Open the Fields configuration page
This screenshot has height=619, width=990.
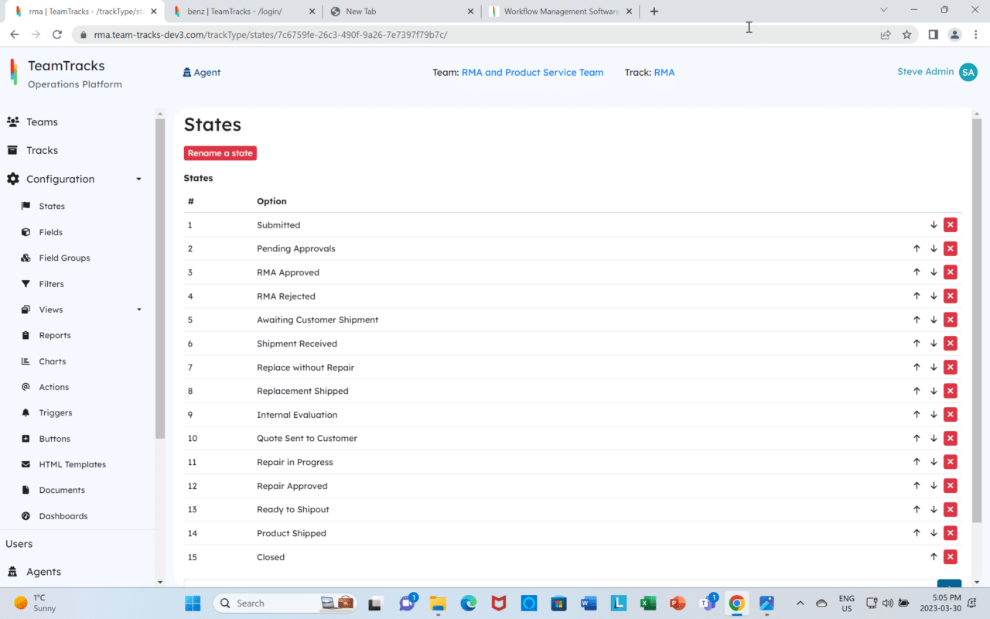[51, 232]
